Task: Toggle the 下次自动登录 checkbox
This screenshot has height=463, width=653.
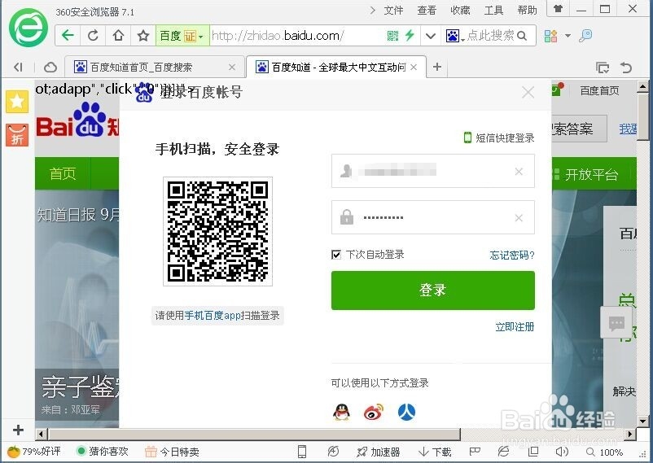Action: click(x=336, y=255)
